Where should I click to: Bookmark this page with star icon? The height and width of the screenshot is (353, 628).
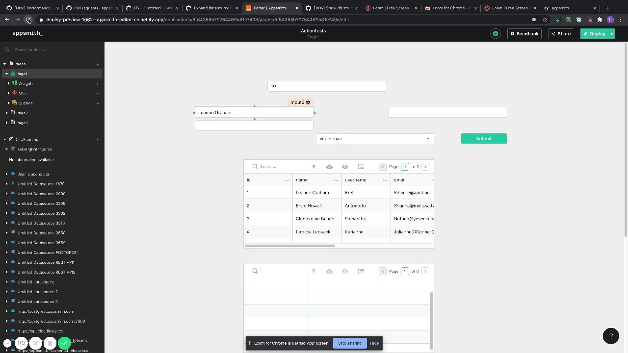(545, 20)
